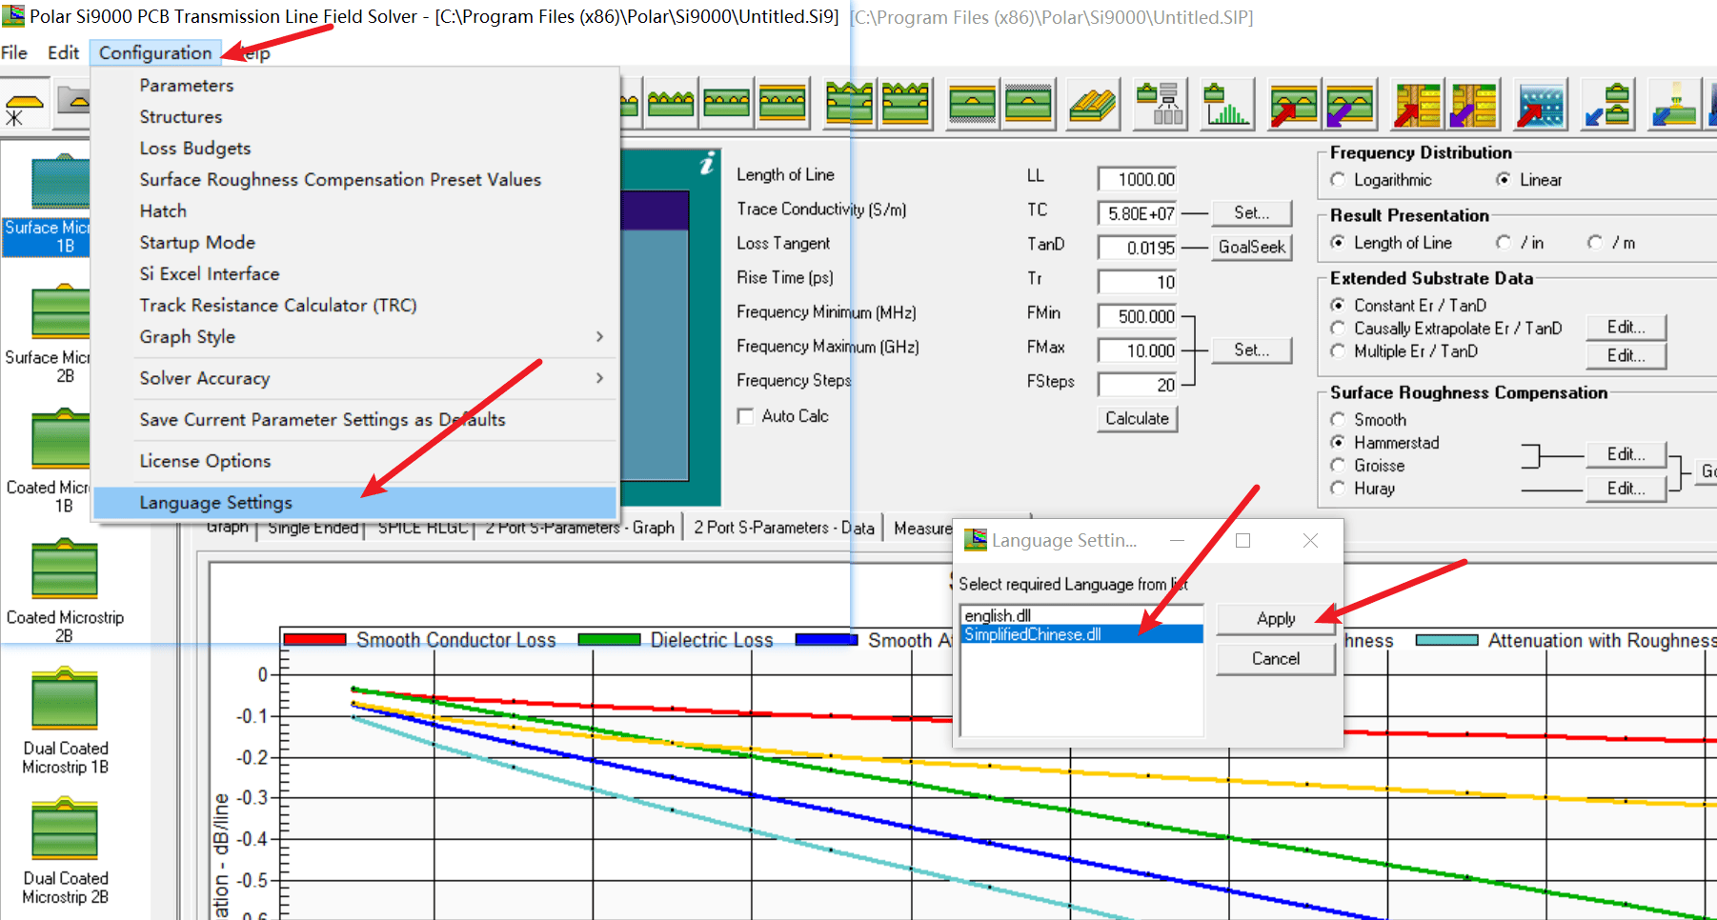Choose Smooth surface roughness compensation
Image resolution: width=1717 pixels, height=920 pixels.
tap(1338, 420)
